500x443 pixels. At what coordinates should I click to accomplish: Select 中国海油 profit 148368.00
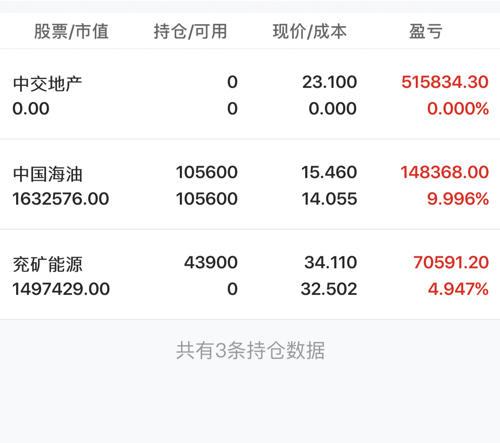click(444, 172)
